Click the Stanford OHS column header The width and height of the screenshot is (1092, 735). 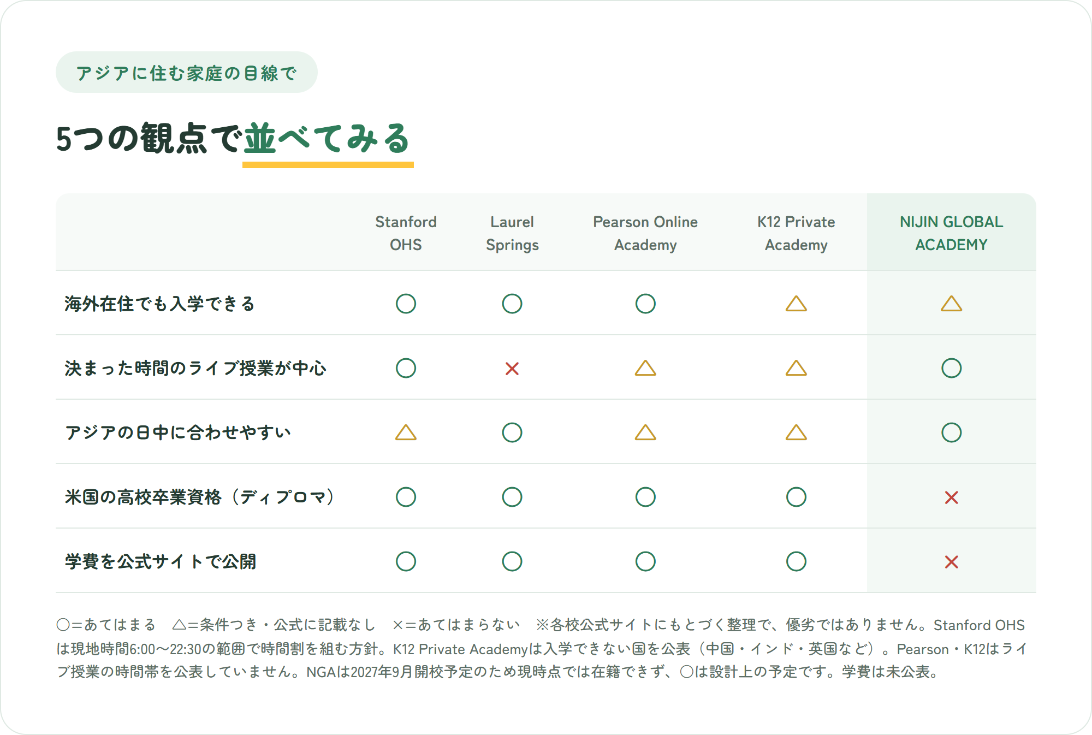pyautogui.click(x=406, y=233)
